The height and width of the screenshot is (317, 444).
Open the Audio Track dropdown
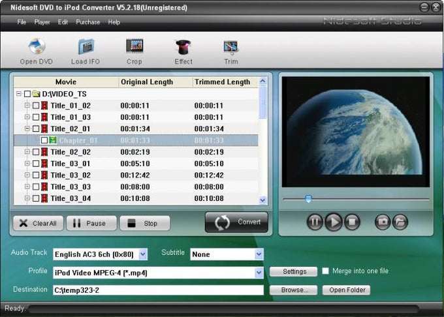click(x=143, y=254)
